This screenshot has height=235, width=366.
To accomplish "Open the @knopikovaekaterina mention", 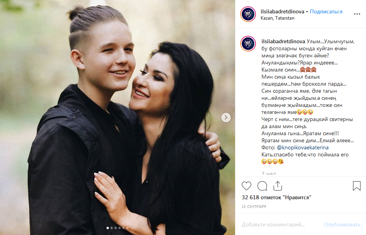I will click(x=303, y=147).
